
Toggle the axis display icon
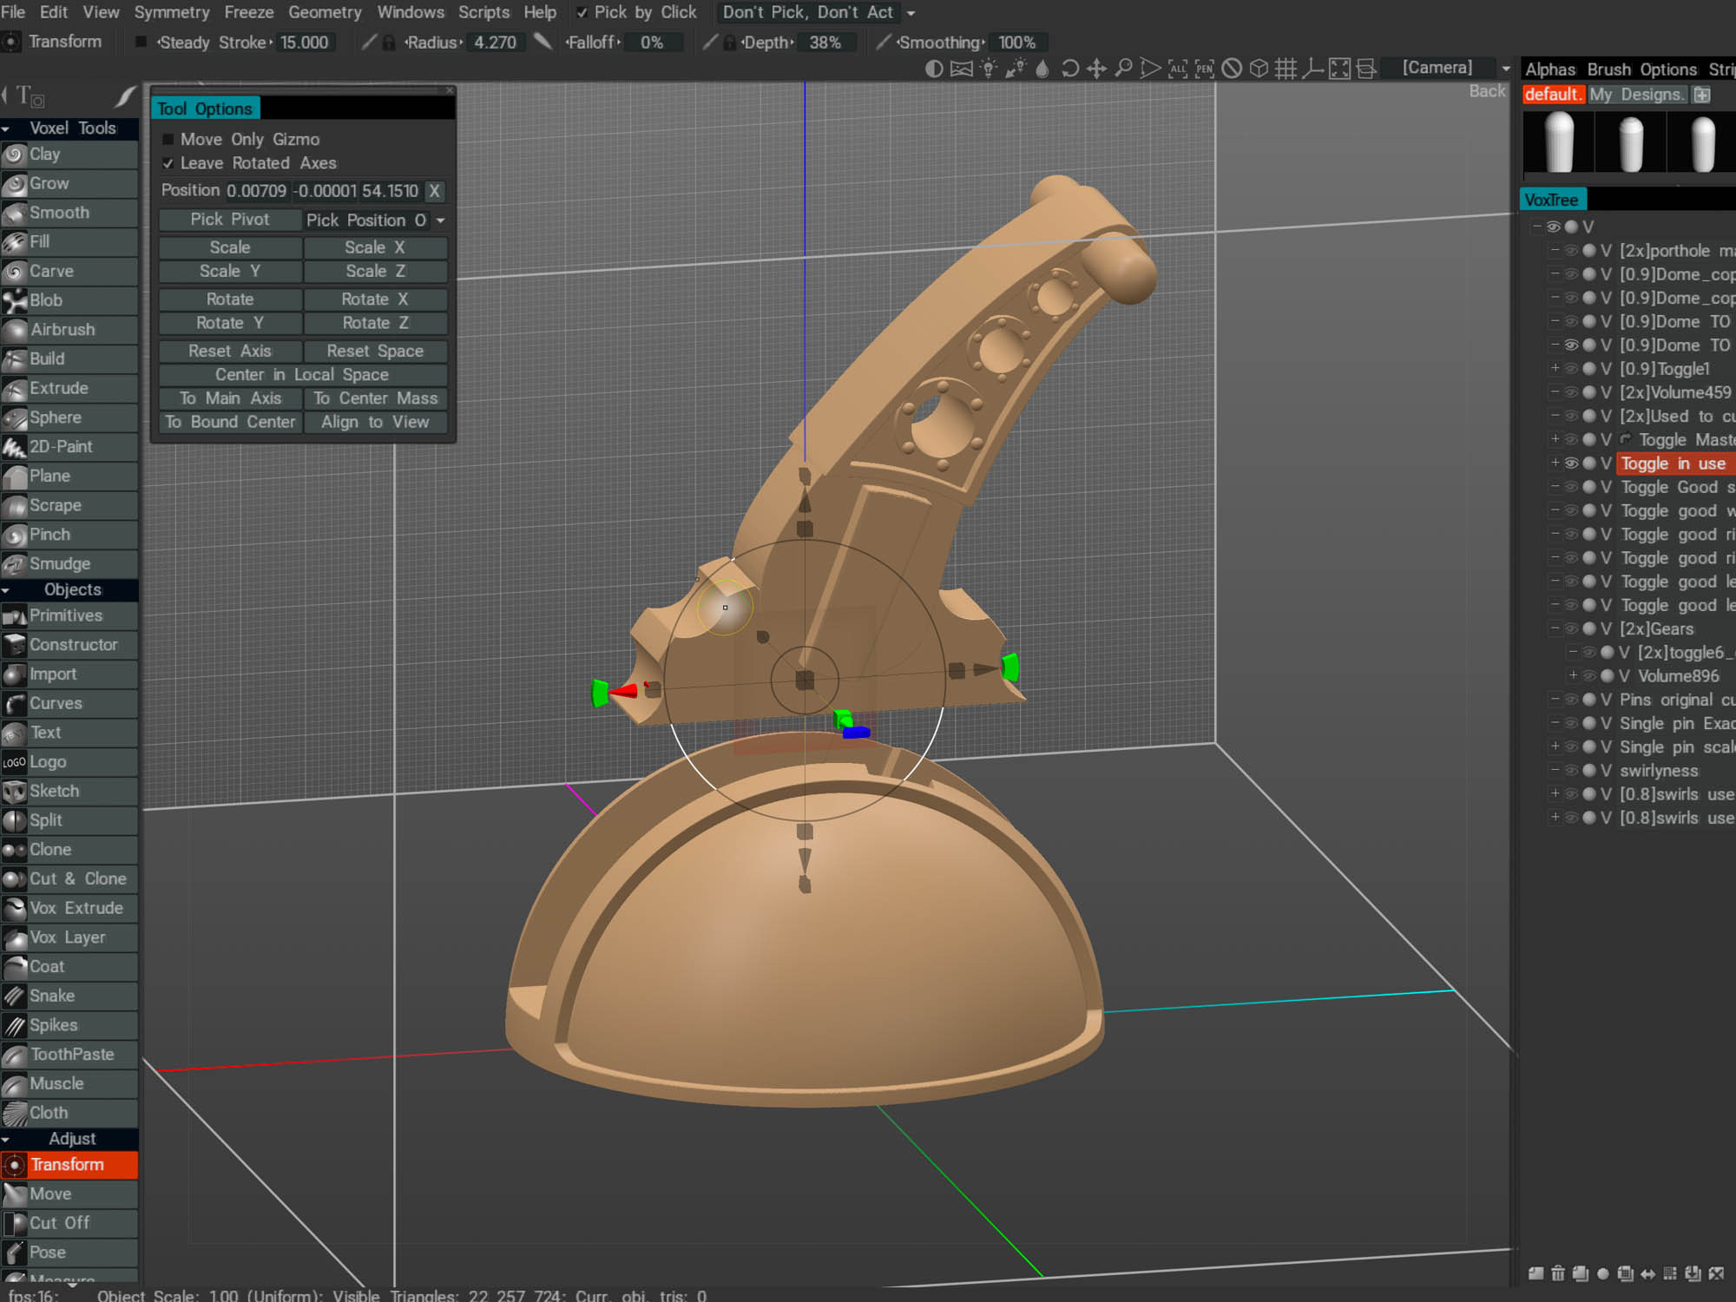[1313, 69]
